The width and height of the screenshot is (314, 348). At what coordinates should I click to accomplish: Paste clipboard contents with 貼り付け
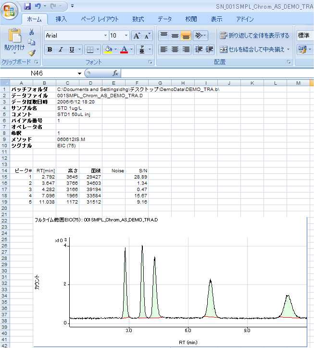coord(14,39)
